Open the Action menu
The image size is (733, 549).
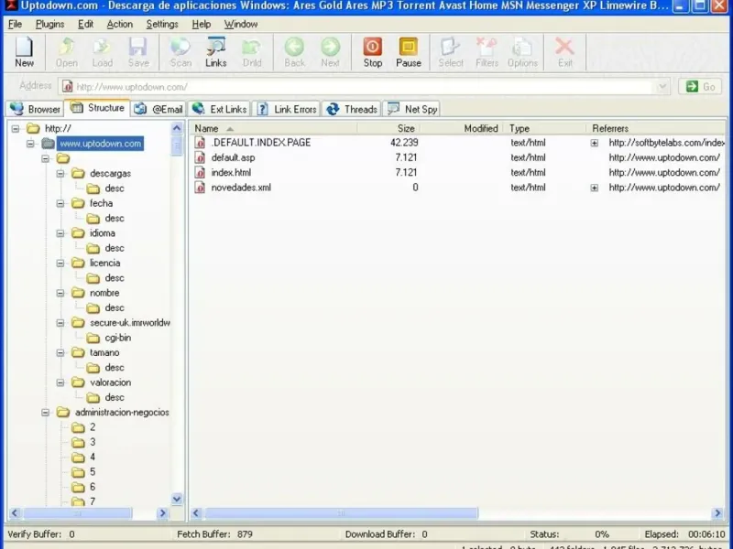tap(120, 25)
